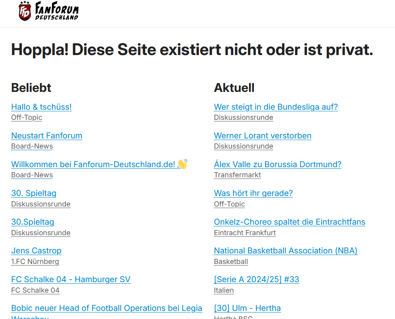Open 'Wer steigt in die Bundesliga auf?'
Screen dimensions: 395x319
pos(276,107)
